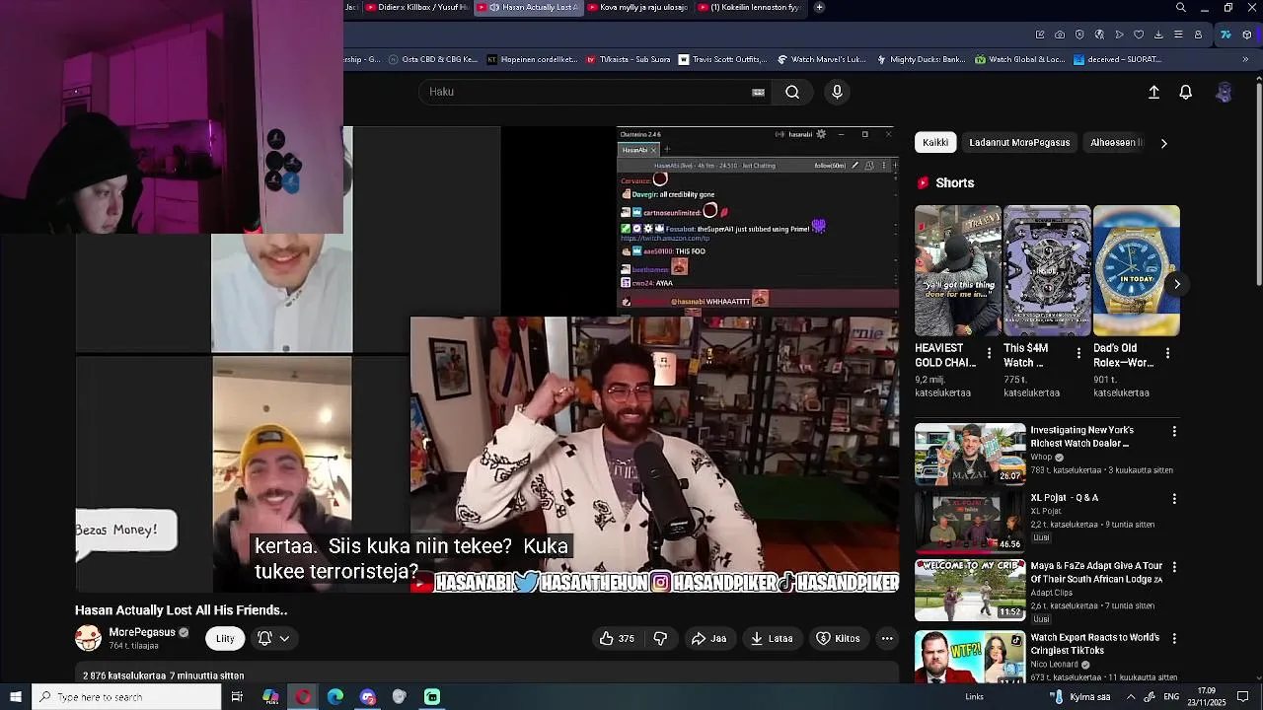Open options for Dad's Old Rolex short
The width and height of the screenshot is (1263, 710).
(1167, 353)
